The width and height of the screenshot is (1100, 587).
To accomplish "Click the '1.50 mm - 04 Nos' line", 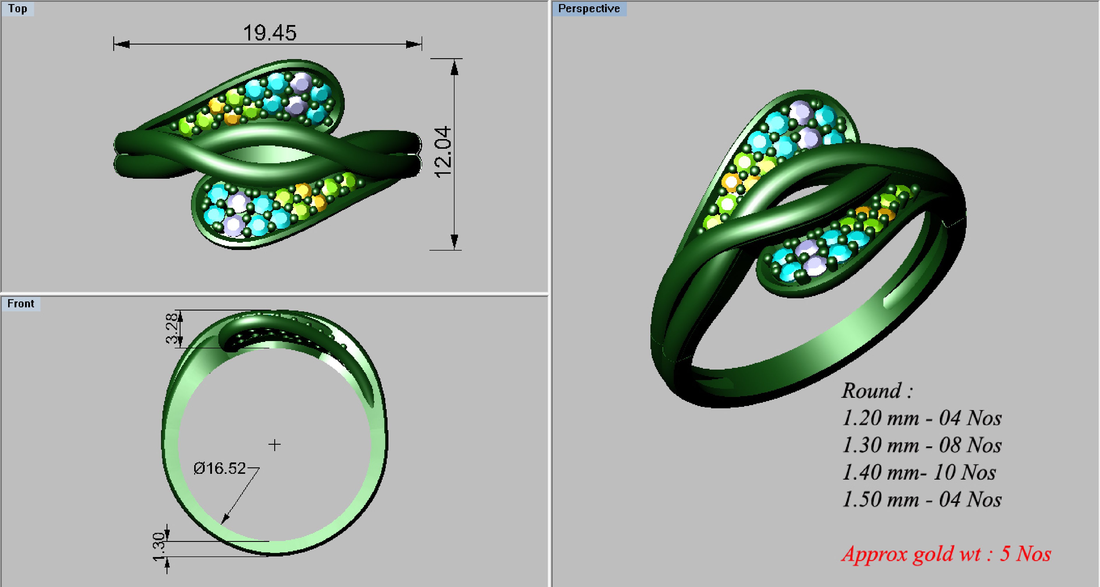I will tap(922, 500).
